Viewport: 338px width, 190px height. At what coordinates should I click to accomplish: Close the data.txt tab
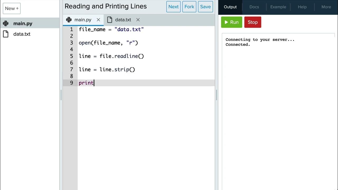click(x=138, y=20)
